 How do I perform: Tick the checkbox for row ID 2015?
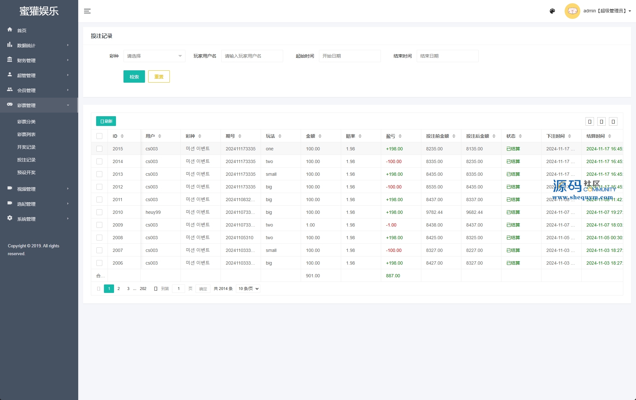click(x=99, y=149)
